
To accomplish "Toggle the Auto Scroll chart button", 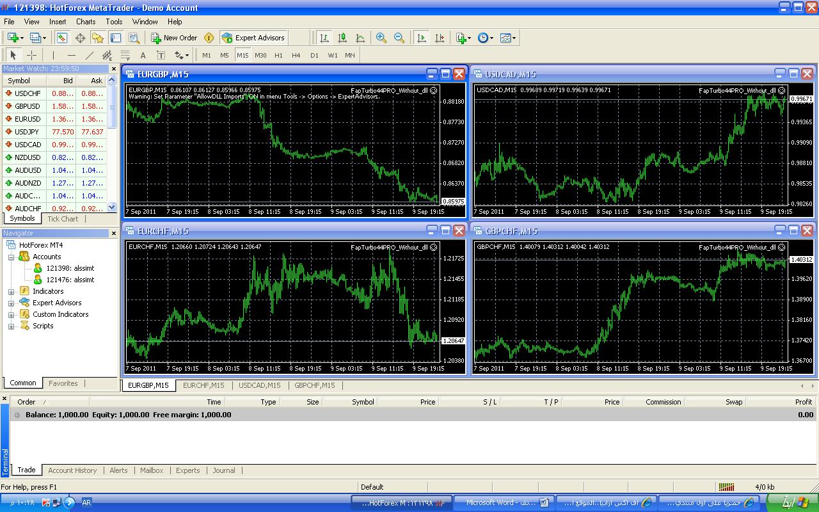I will point(421,38).
